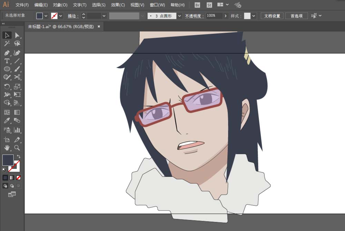Open the 编辑(E) menu
The width and height of the screenshot is (345, 231).
[x=41, y=5]
